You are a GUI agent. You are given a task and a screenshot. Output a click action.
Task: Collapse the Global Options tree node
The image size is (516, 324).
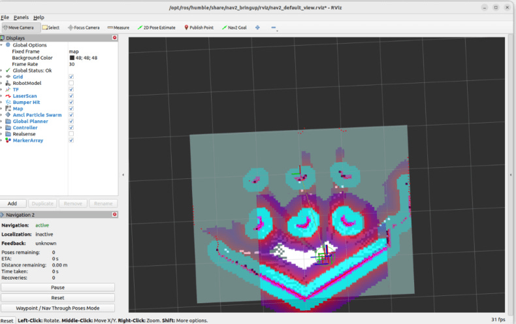click(1, 45)
